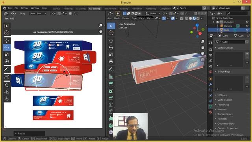This screenshot has width=252, height=142.
Task: Toggle X mirror option in 3D viewport header
Action: pyautogui.click(x=199, y=13)
